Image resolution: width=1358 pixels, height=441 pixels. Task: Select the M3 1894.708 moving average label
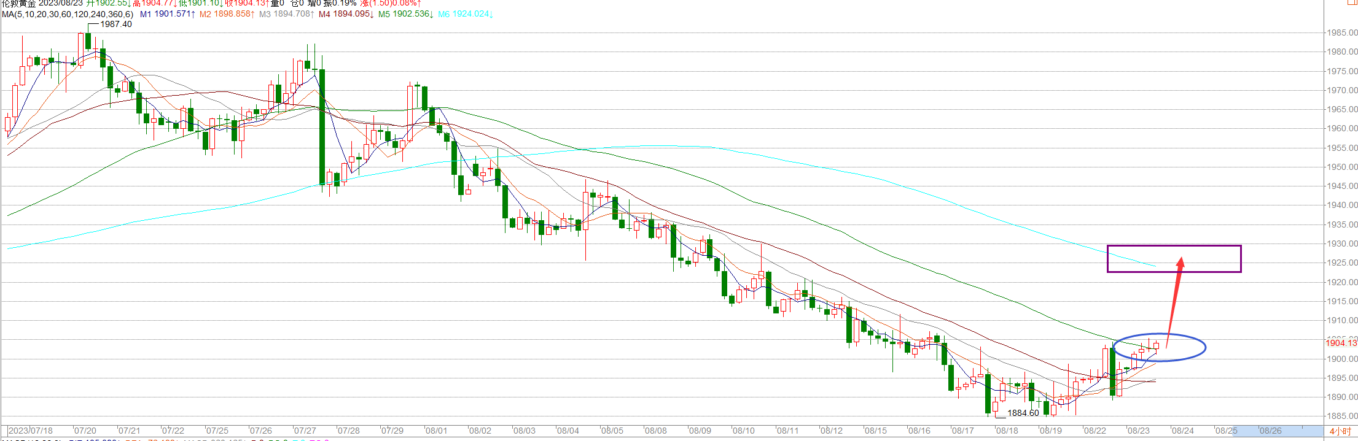click(286, 14)
